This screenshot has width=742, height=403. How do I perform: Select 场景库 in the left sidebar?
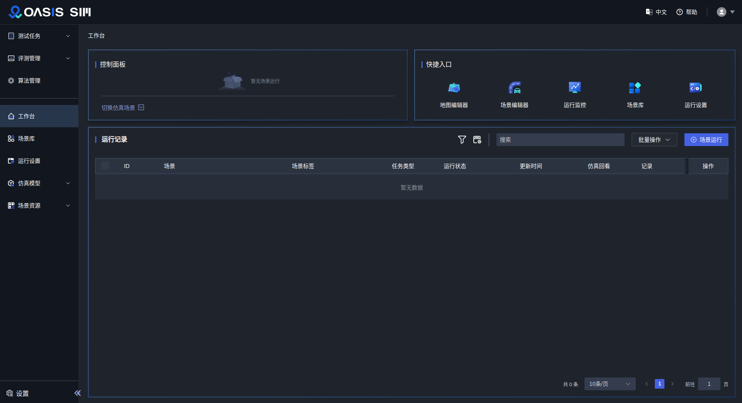pyautogui.click(x=26, y=138)
